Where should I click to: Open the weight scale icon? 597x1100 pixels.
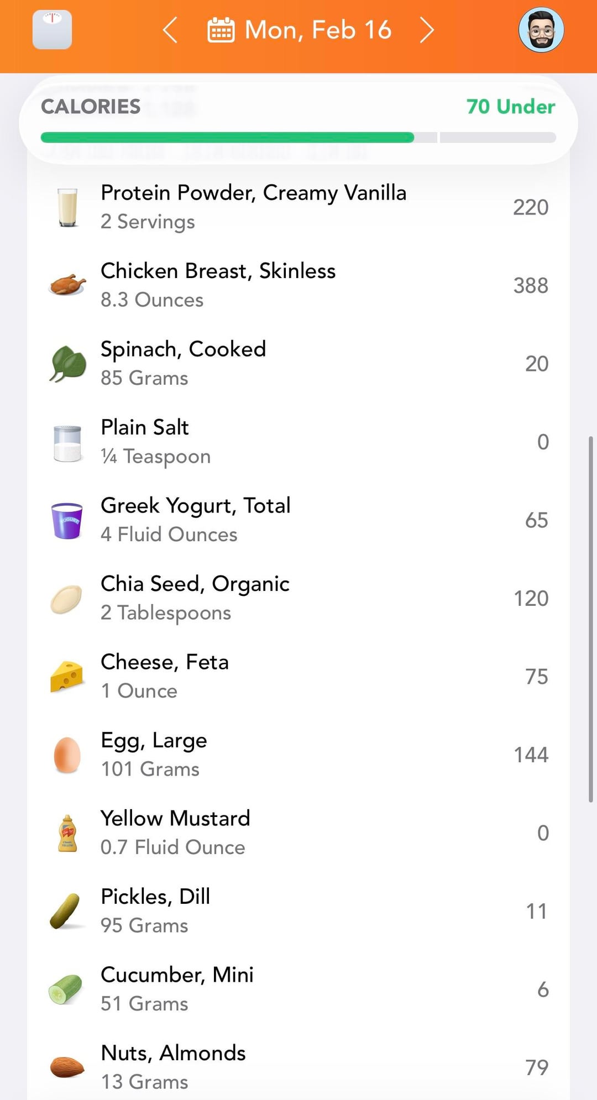coord(52,30)
